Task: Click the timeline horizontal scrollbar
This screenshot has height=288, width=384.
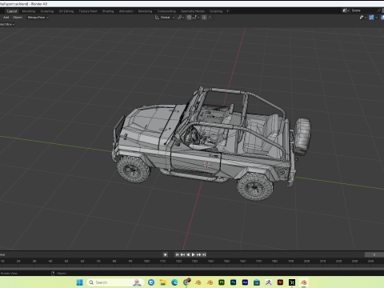Action: [x=192, y=269]
